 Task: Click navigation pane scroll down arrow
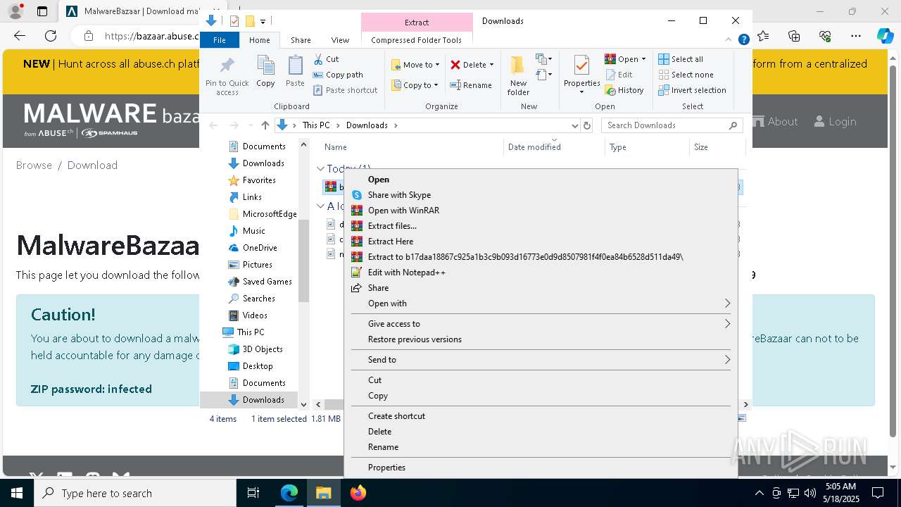click(x=304, y=404)
